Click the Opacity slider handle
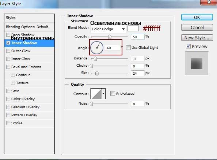 click(x=110, y=37)
